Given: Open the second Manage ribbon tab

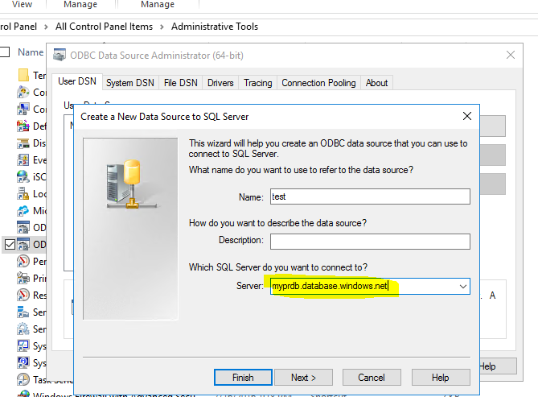Looking at the screenshot, I should pyautogui.click(x=158, y=5).
